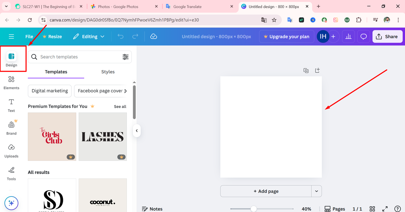
Task: Click the blank white canvas page
Action: [271, 127]
